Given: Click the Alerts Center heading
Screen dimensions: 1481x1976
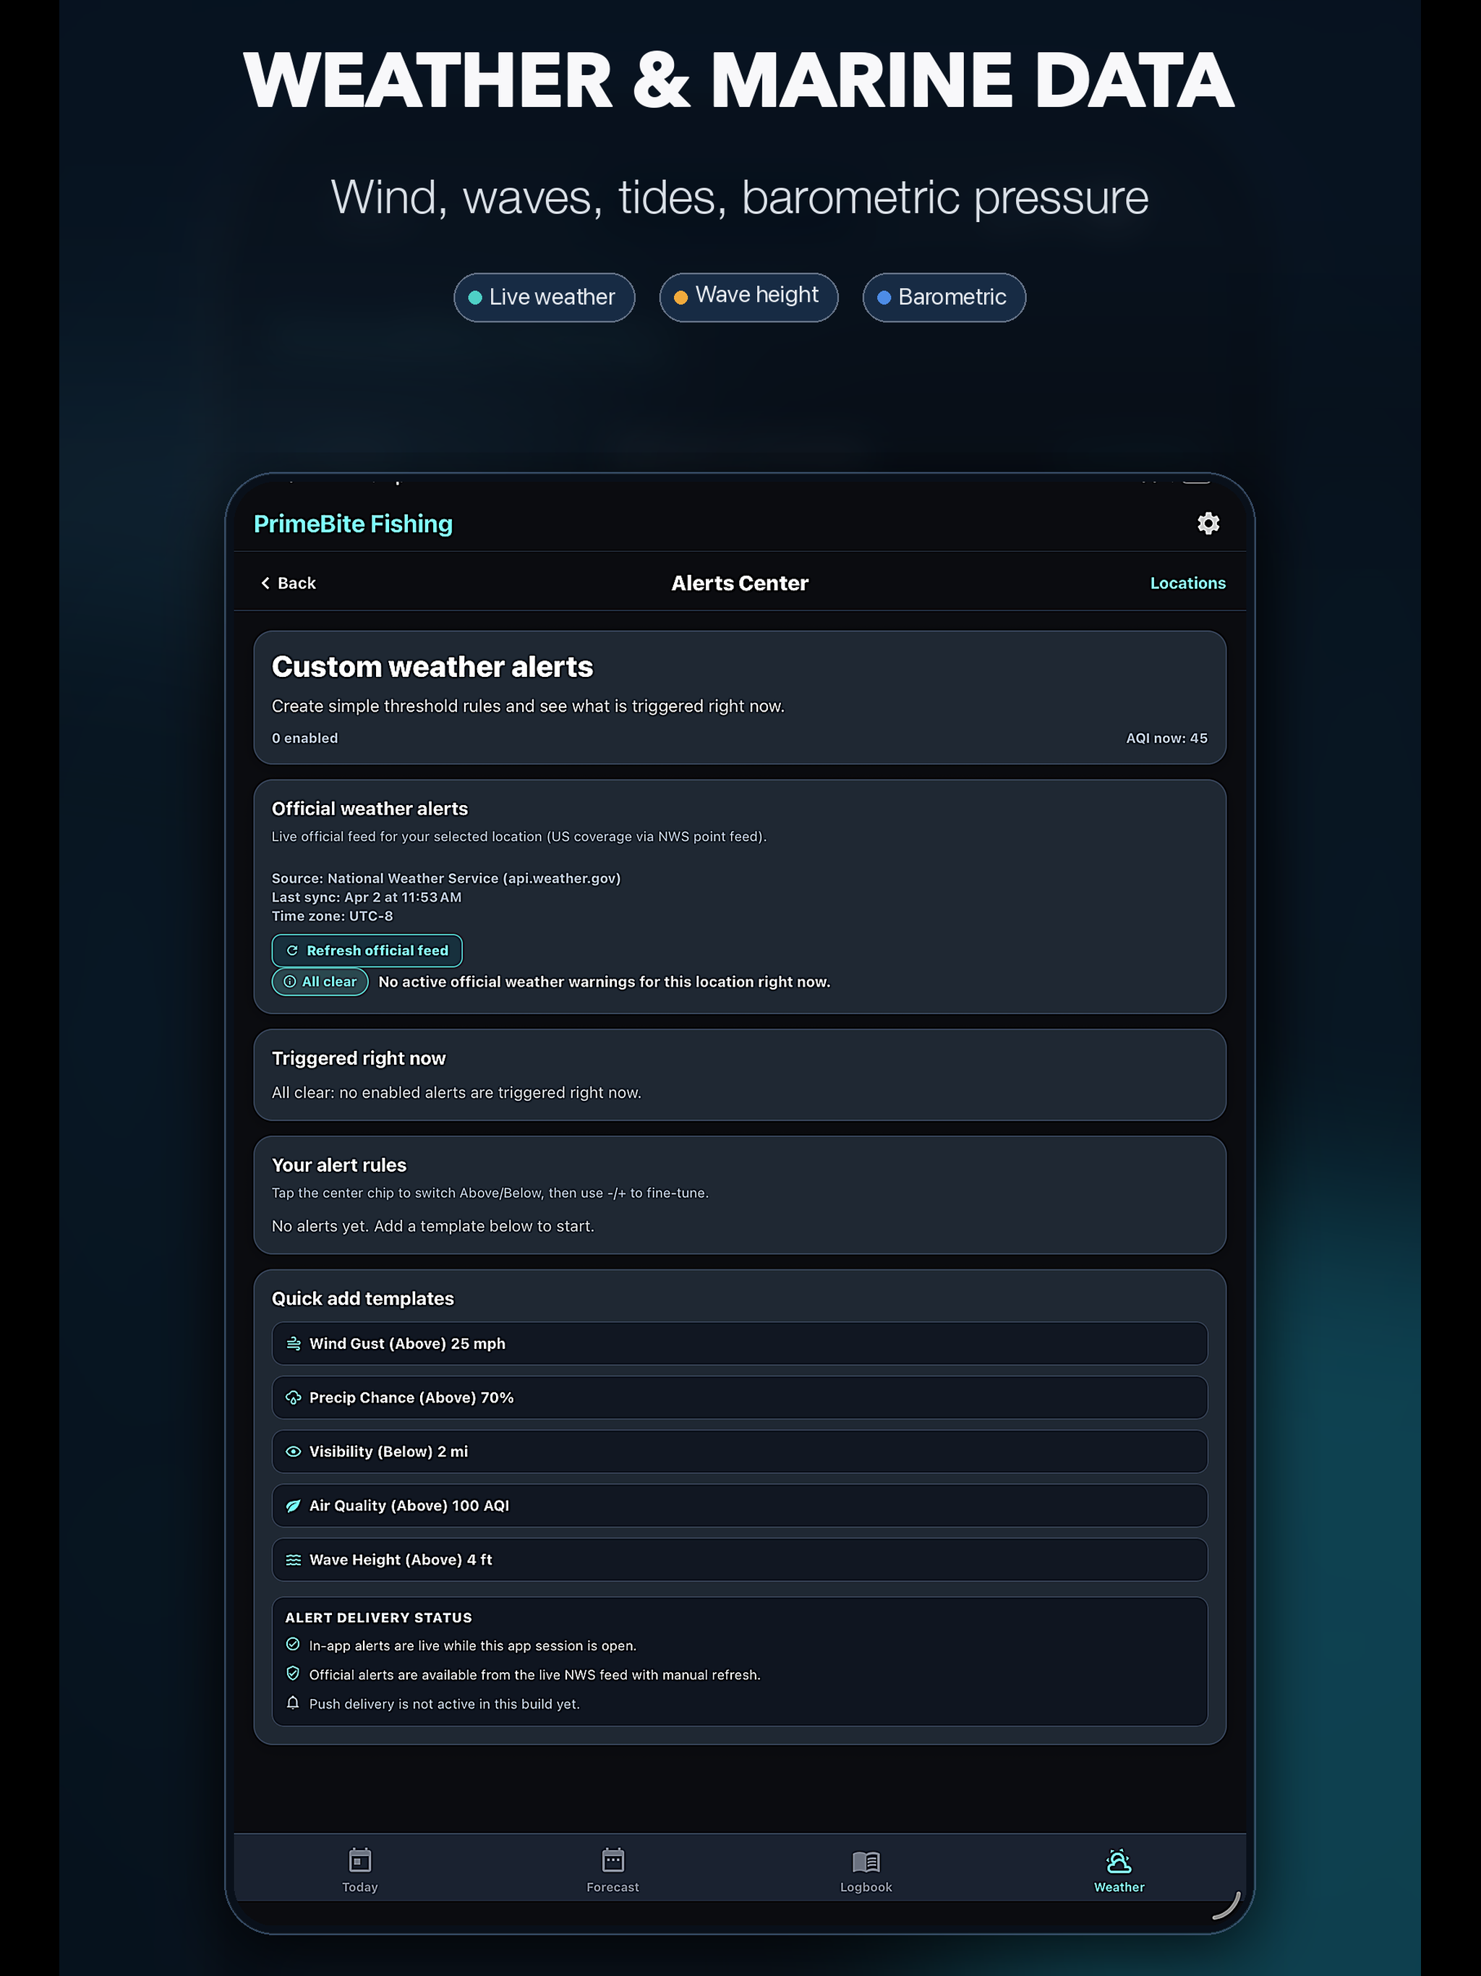Looking at the screenshot, I should coord(740,584).
